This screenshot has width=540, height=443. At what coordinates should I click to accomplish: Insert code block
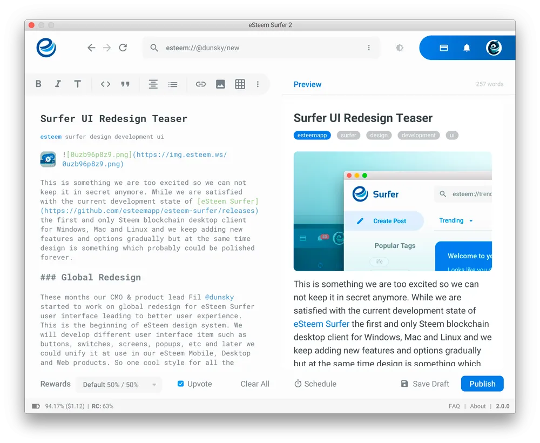(105, 84)
